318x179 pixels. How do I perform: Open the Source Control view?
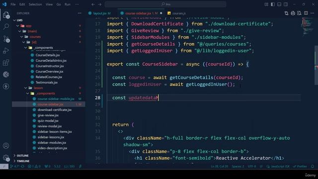(x=6, y=39)
